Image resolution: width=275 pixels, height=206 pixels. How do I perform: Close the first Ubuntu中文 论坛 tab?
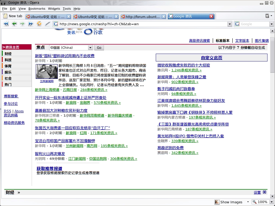point(68,17)
